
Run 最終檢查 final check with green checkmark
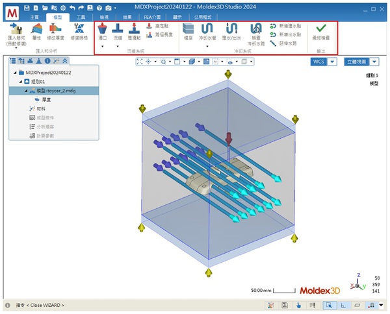[x=320, y=29]
